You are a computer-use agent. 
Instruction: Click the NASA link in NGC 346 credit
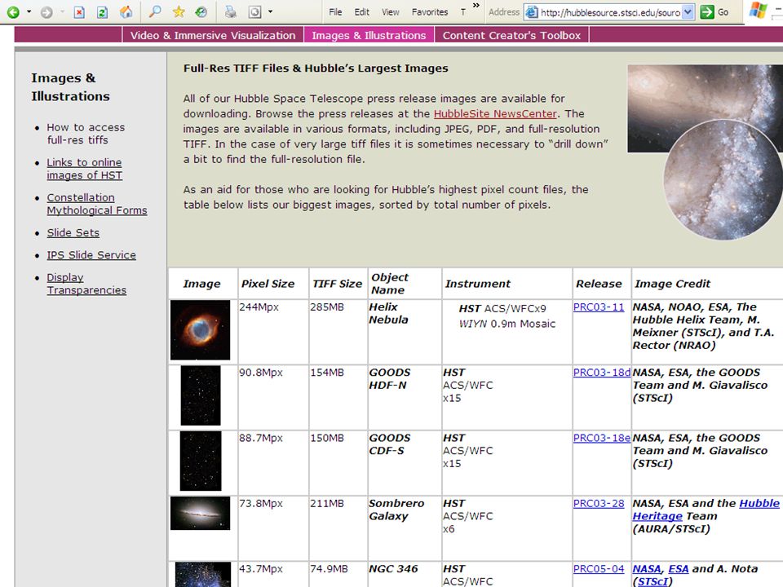click(x=647, y=568)
